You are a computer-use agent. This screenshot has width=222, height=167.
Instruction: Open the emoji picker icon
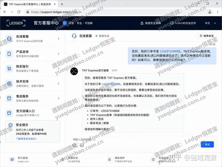point(74,145)
